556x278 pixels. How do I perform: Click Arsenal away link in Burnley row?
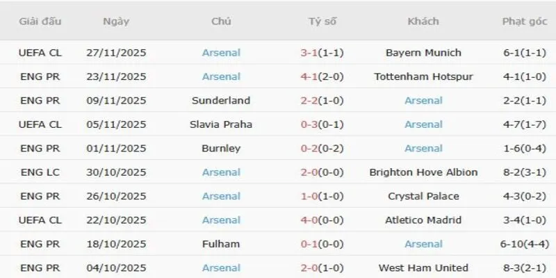[x=423, y=148]
